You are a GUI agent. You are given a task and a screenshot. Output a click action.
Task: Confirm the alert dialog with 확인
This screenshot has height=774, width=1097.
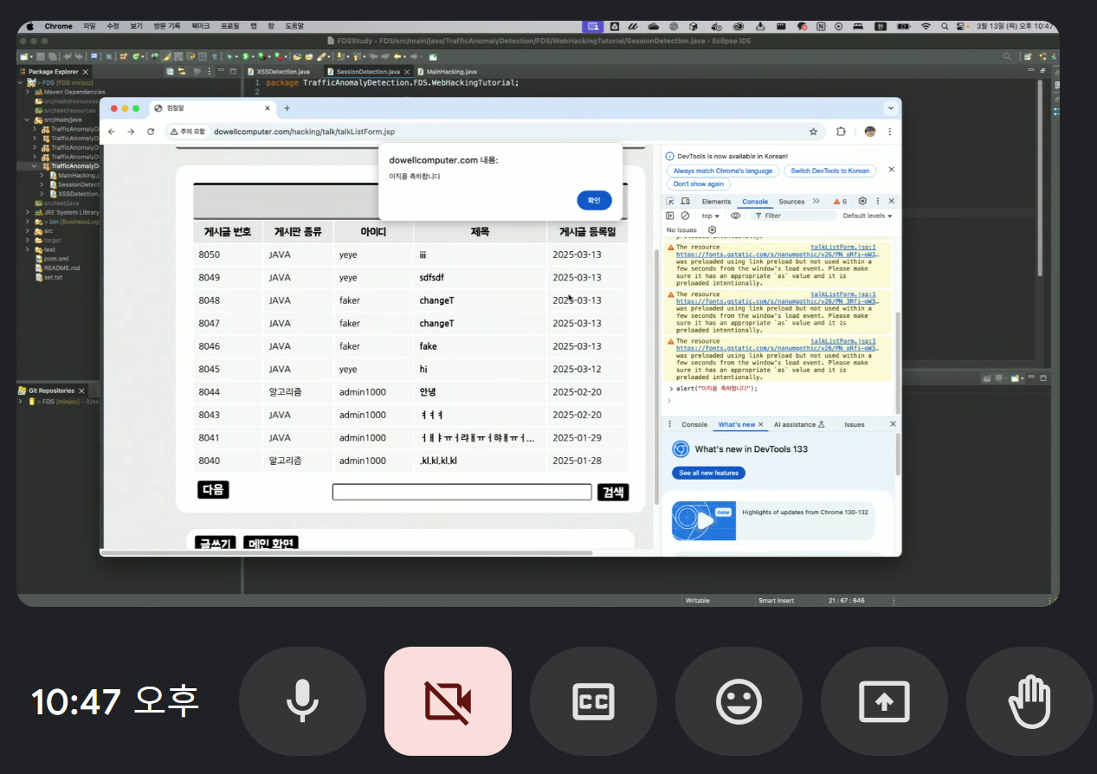click(594, 200)
